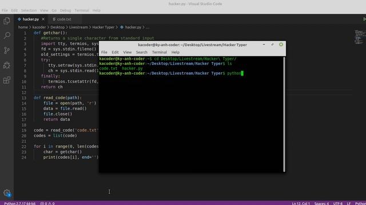This screenshot has height=205, width=366.
Task: Open the terminal window Help menu
Action: pos(176,52)
